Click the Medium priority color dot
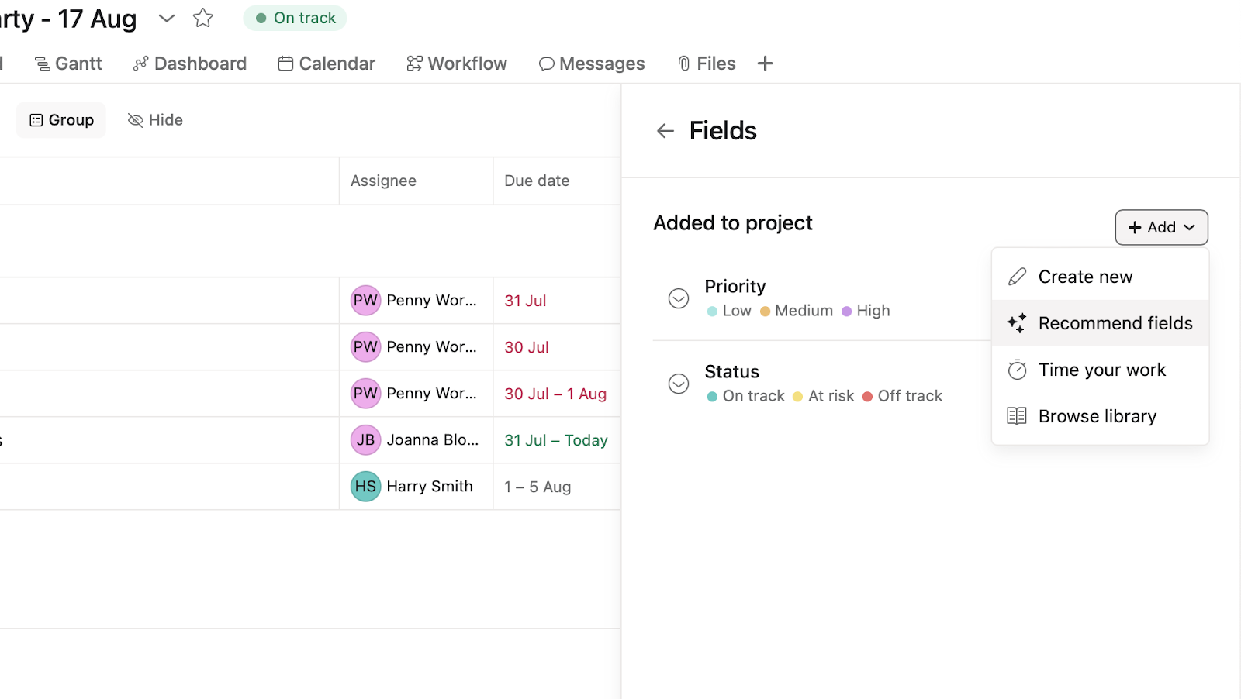Viewport: 1241px width, 699px height. point(765,312)
